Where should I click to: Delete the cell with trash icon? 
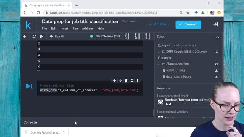(x=126, y=81)
